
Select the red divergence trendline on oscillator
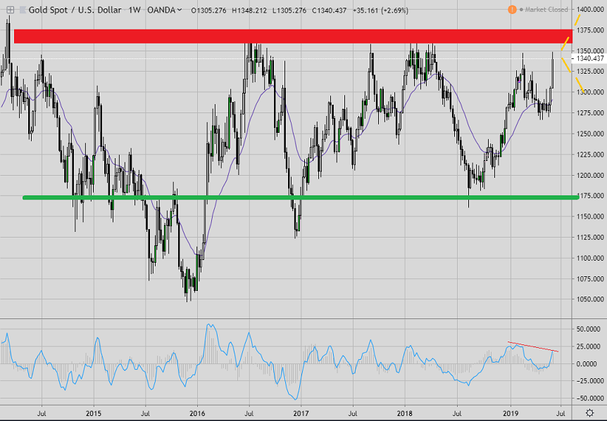coord(533,346)
